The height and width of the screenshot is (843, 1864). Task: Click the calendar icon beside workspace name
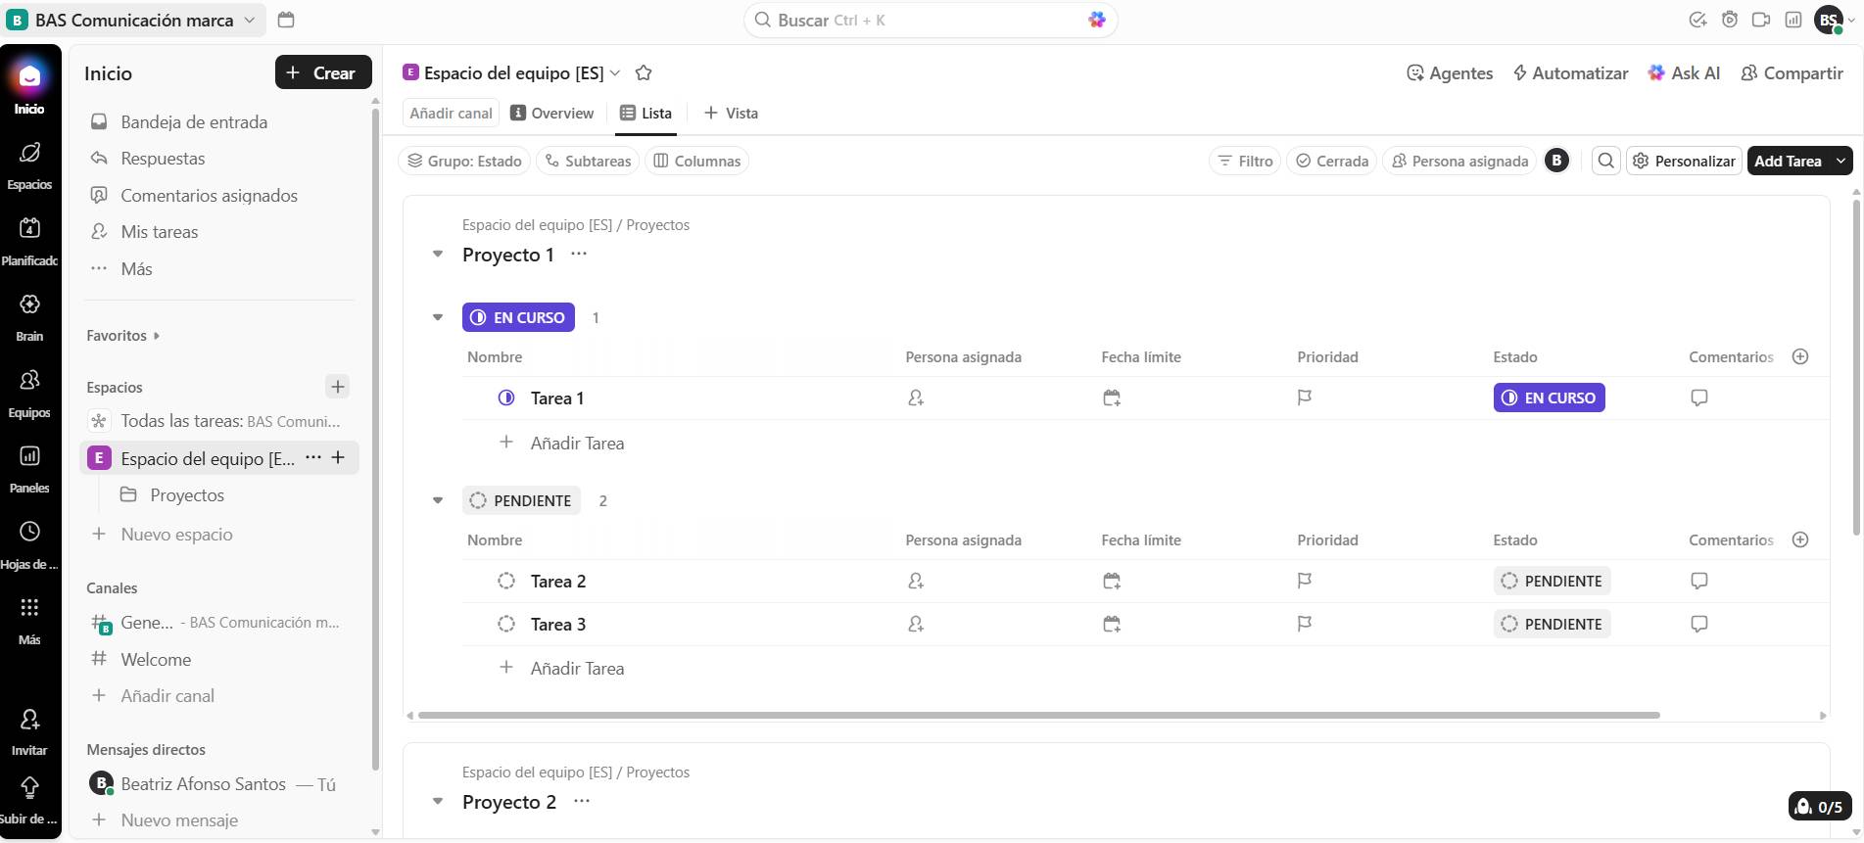point(286,20)
